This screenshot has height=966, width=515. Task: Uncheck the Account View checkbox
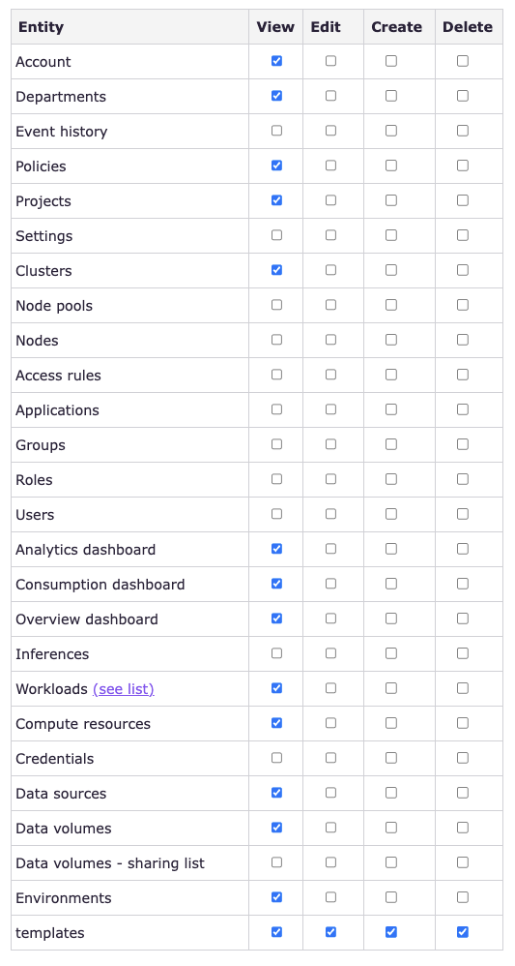coord(276,61)
